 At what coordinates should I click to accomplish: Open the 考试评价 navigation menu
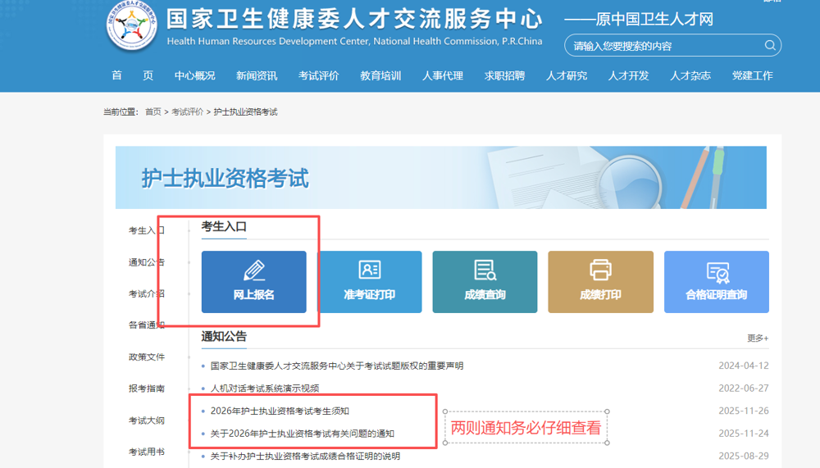[x=318, y=75]
